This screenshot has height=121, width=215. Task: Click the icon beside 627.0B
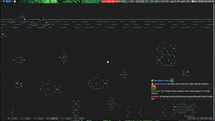click(181, 1)
